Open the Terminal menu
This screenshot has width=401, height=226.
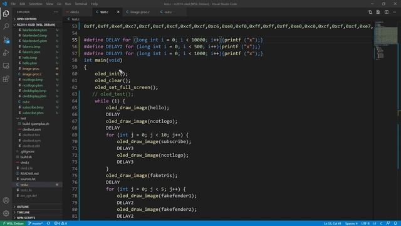point(81,4)
